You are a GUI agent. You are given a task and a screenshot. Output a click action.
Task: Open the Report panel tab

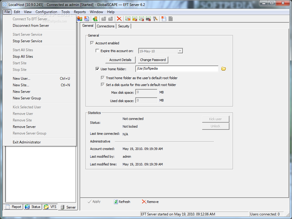coord(13,207)
